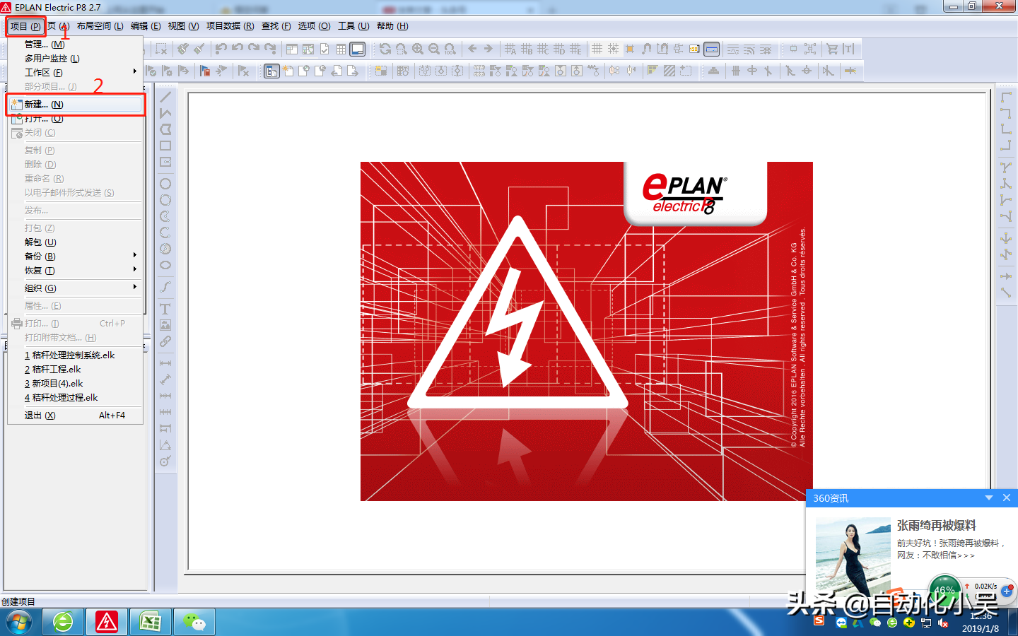
Task: Open WeChat from the Windows taskbar
Action: click(194, 622)
